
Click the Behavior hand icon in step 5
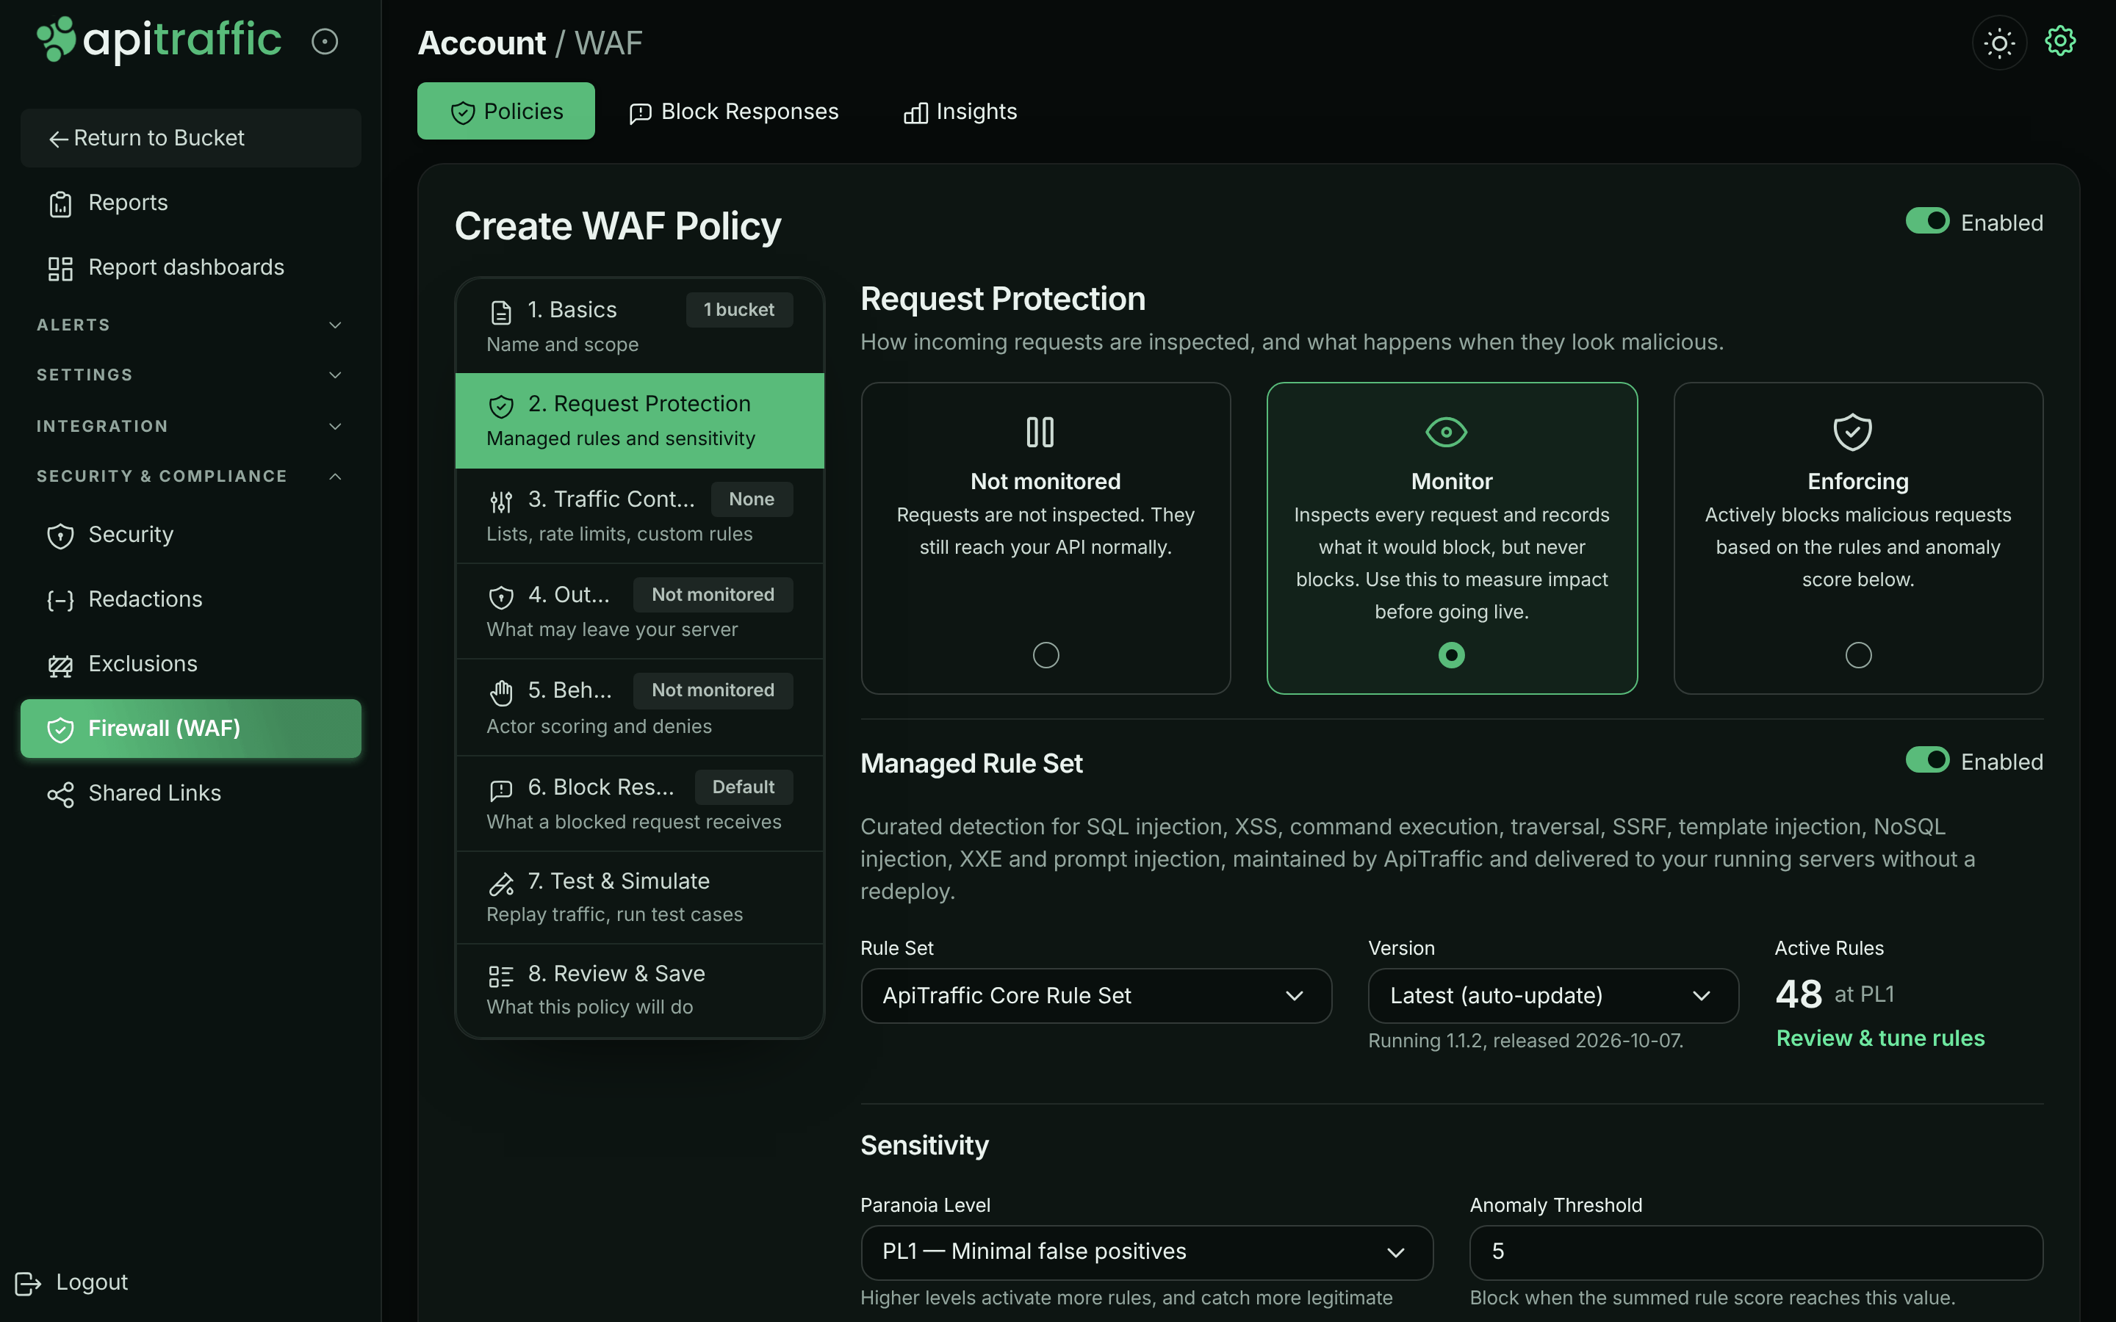(x=501, y=693)
